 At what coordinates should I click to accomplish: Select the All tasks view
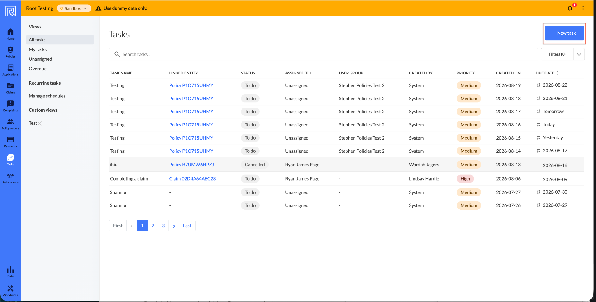[x=60, y=40]
